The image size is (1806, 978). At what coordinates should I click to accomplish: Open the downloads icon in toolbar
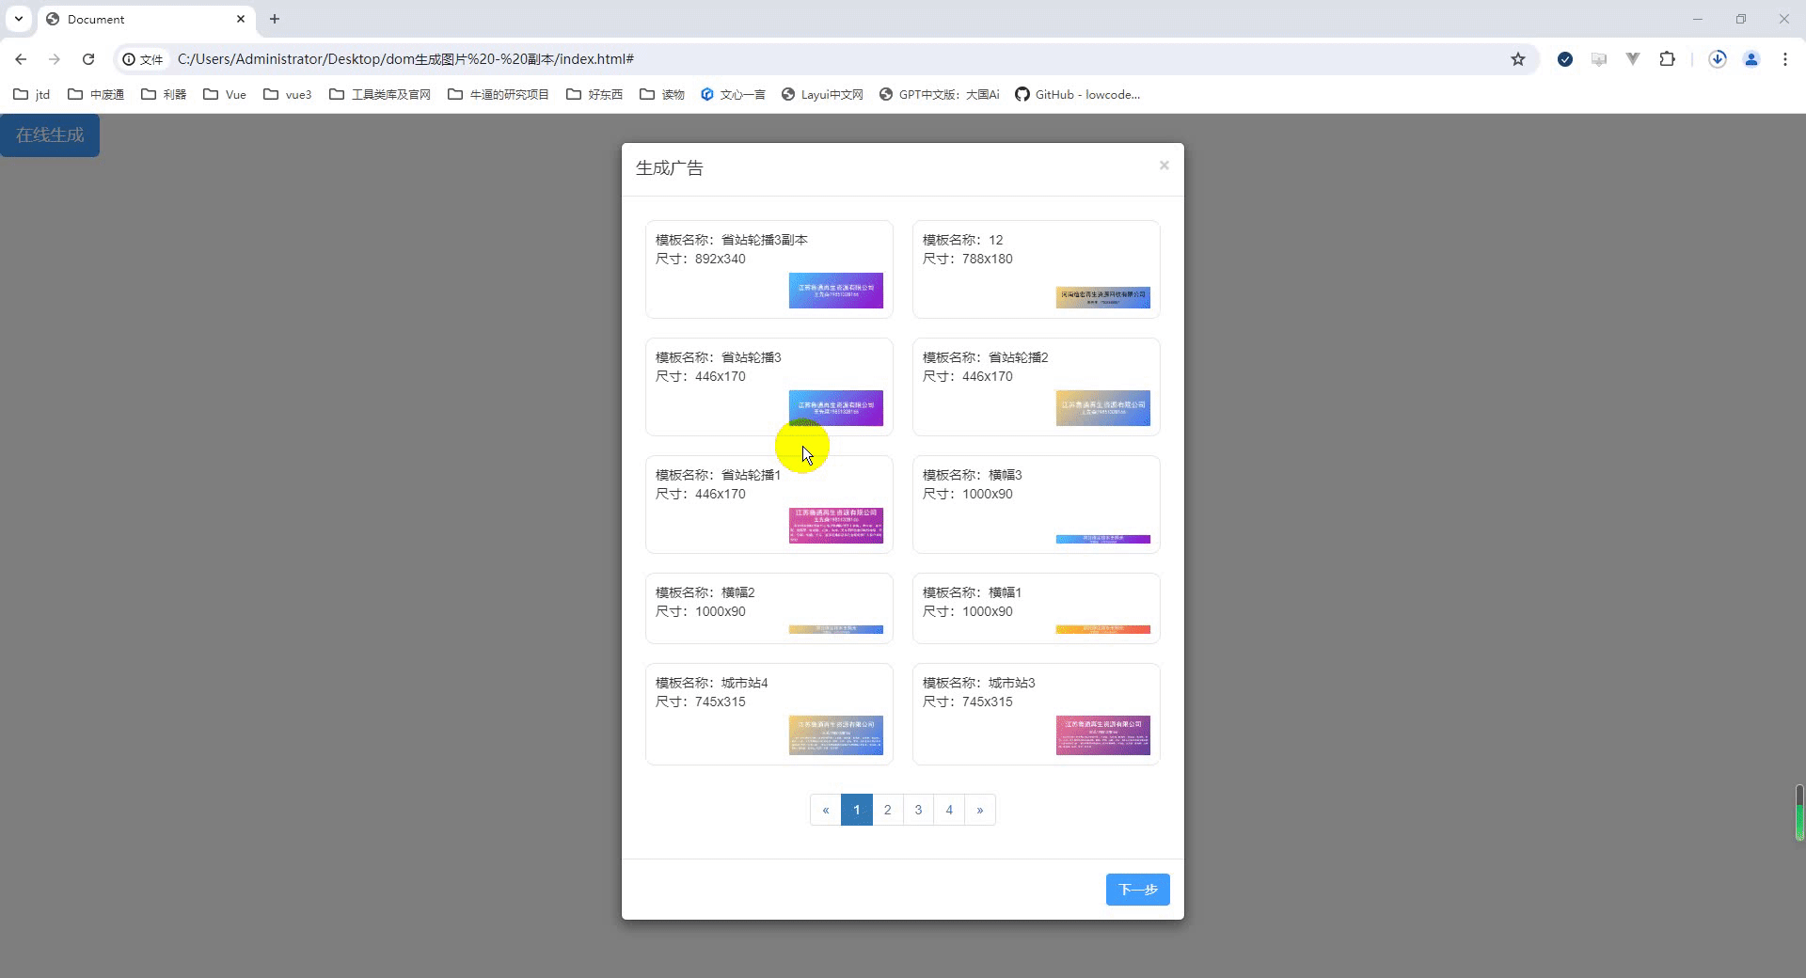(1718, 59)
